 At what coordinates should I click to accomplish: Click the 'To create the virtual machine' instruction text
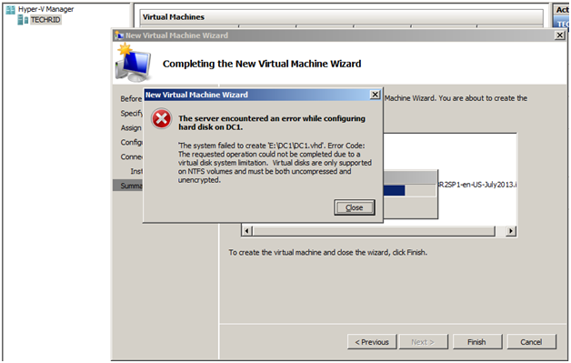pos(327,252)
